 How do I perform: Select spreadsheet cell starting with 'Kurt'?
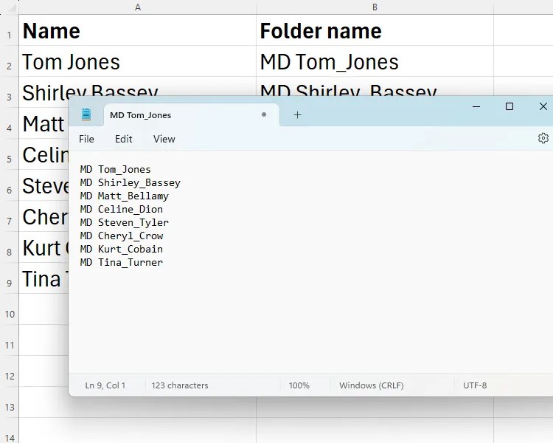point(44,247)
